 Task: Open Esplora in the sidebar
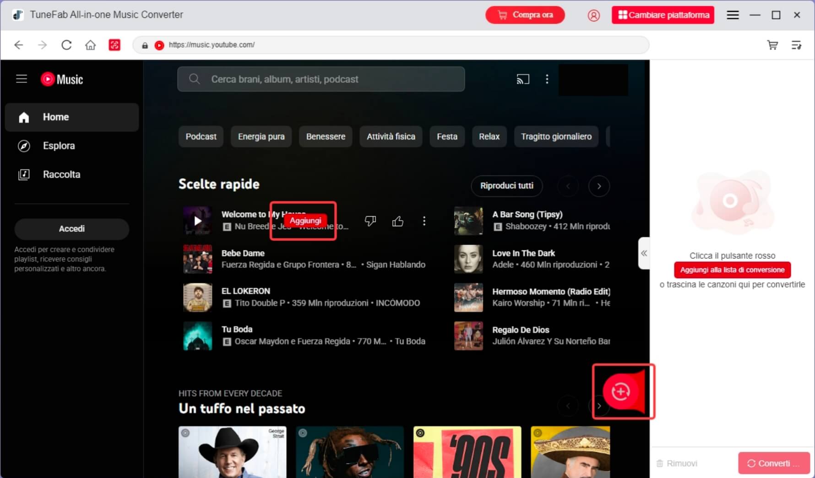[x=59, y=146]
